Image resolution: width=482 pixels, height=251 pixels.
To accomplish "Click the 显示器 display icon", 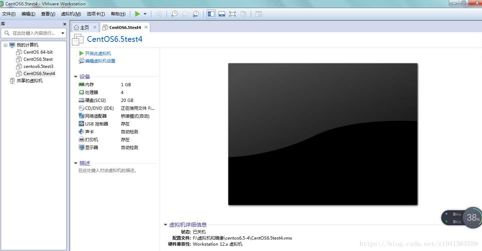I will tap(81, 148).
